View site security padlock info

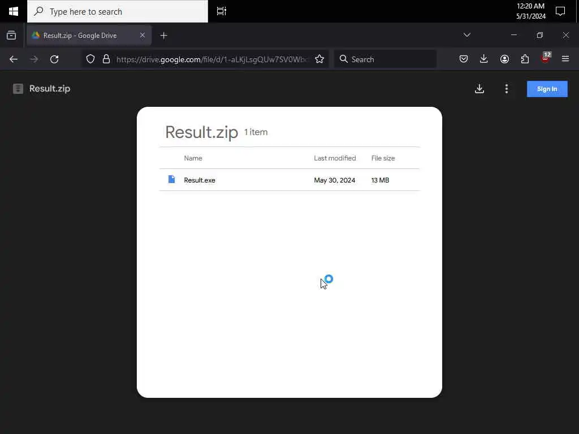[106, 59]
